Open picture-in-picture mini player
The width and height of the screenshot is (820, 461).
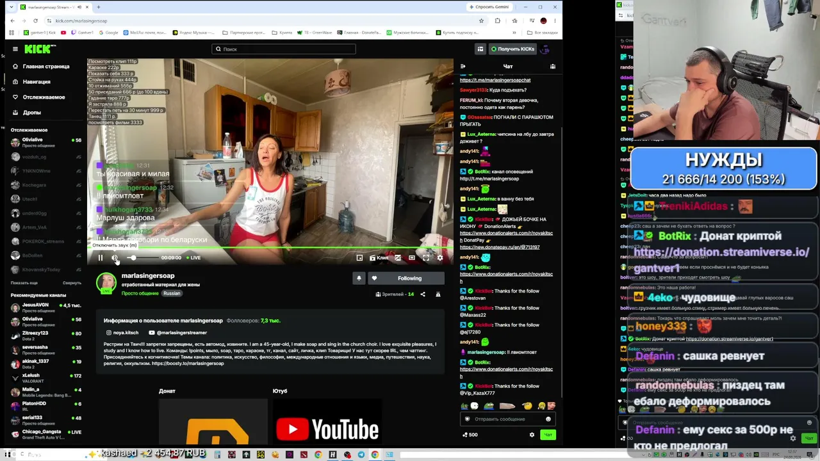point(359,258)
